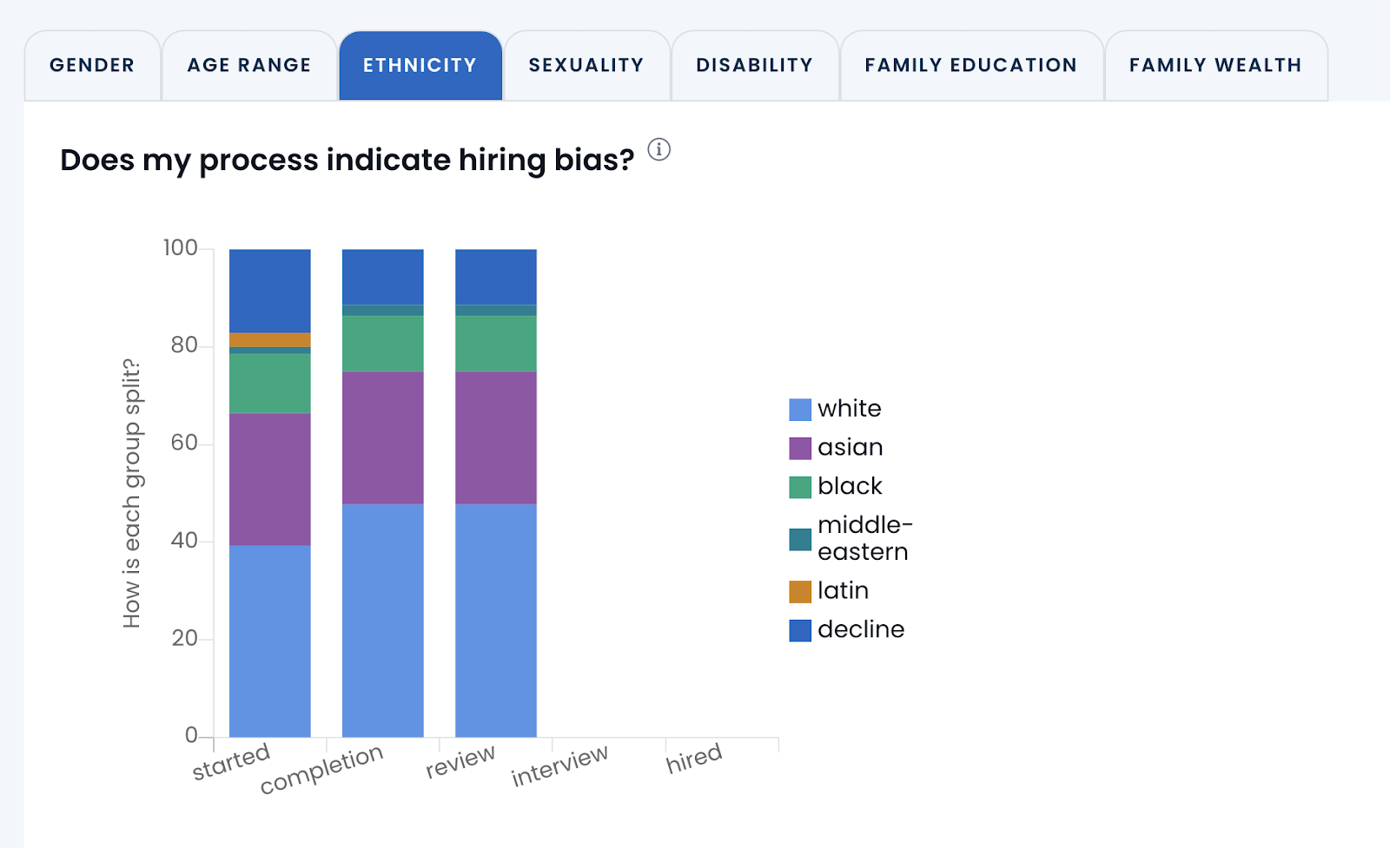Click the middle-eastern legend color swatch
The width and height of the screenshot is (1390, 848).
[x=800, y=539]
